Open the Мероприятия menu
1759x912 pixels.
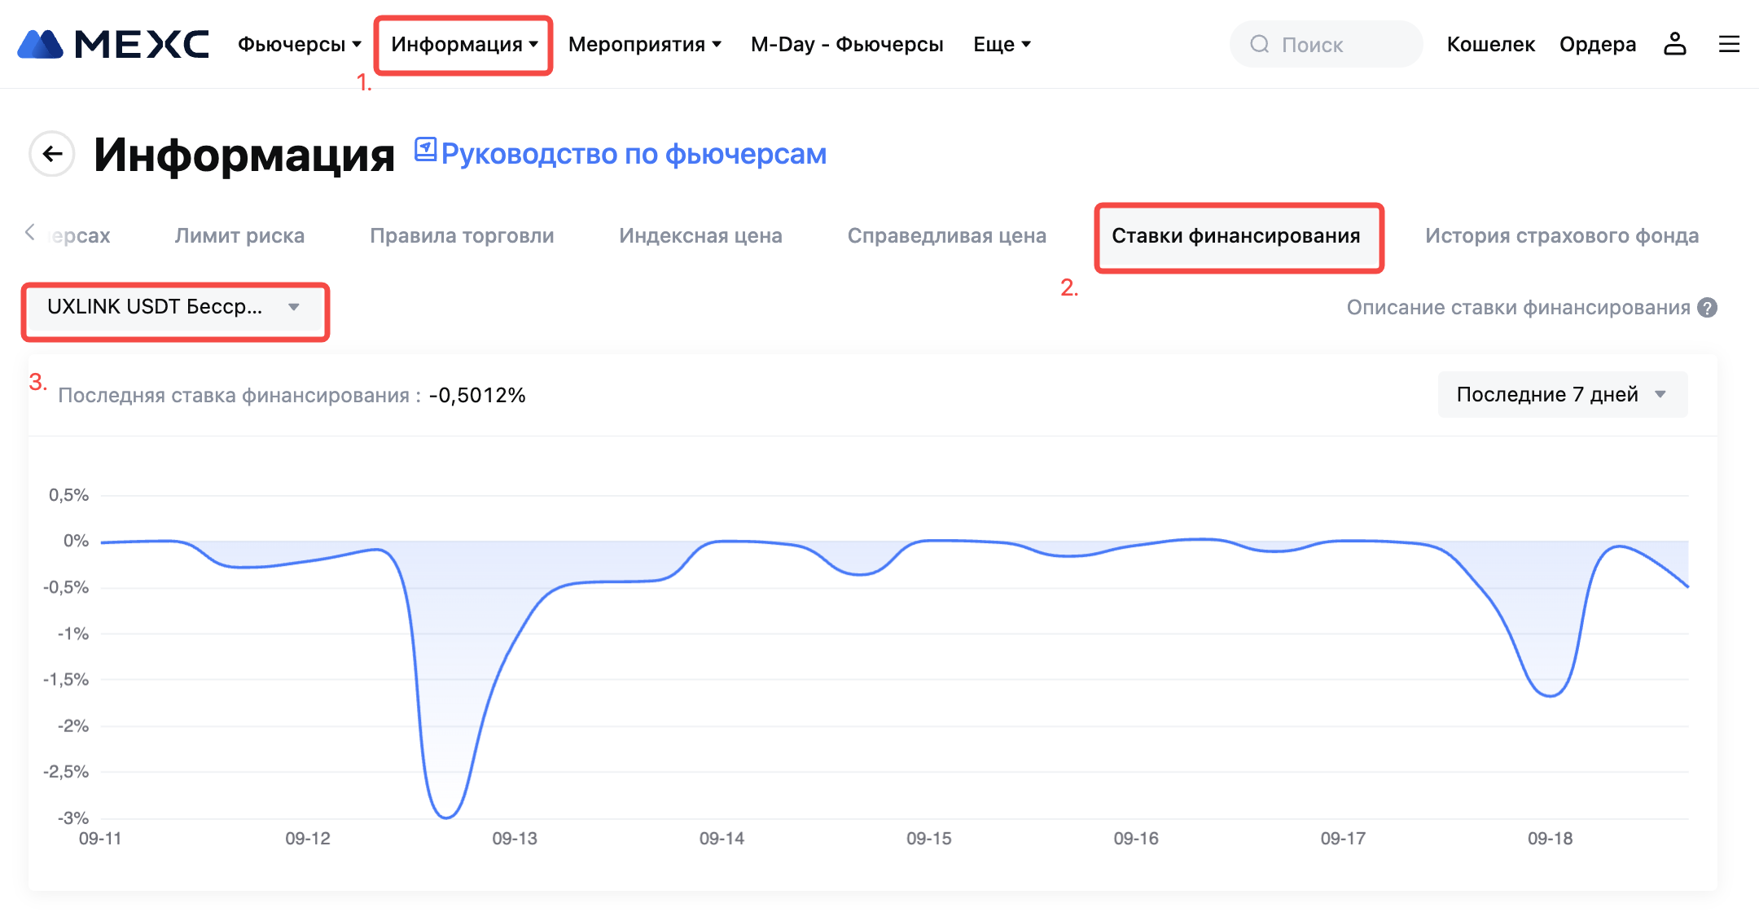point(644,44)
